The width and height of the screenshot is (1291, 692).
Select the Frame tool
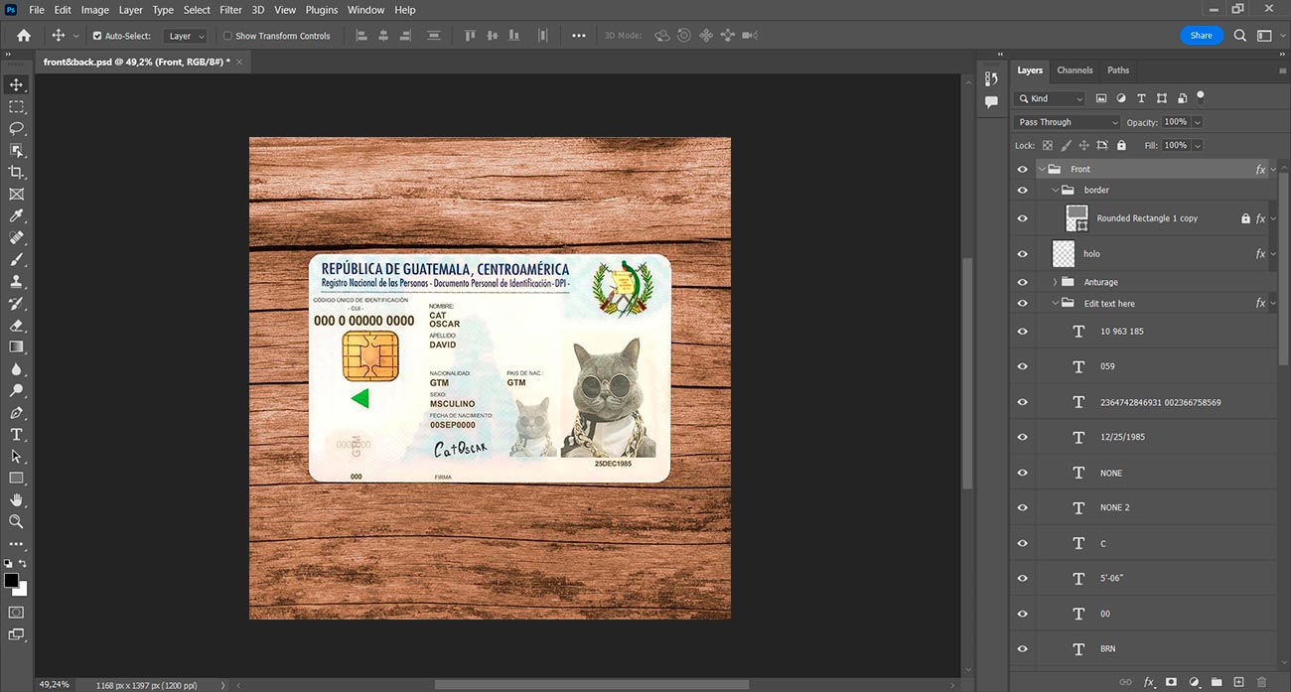tap(16, 194)
